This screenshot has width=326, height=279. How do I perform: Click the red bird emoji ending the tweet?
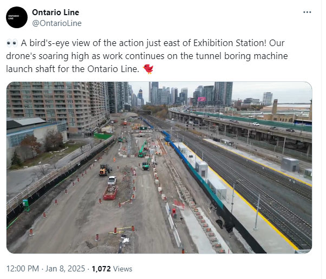[x=148, y=69]
